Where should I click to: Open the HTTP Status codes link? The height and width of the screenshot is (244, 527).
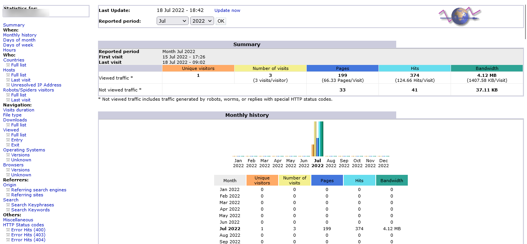[24, 225]
